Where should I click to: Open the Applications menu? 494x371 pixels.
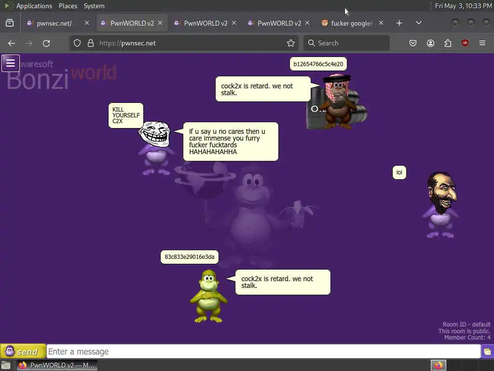click(x=34, y=6)
